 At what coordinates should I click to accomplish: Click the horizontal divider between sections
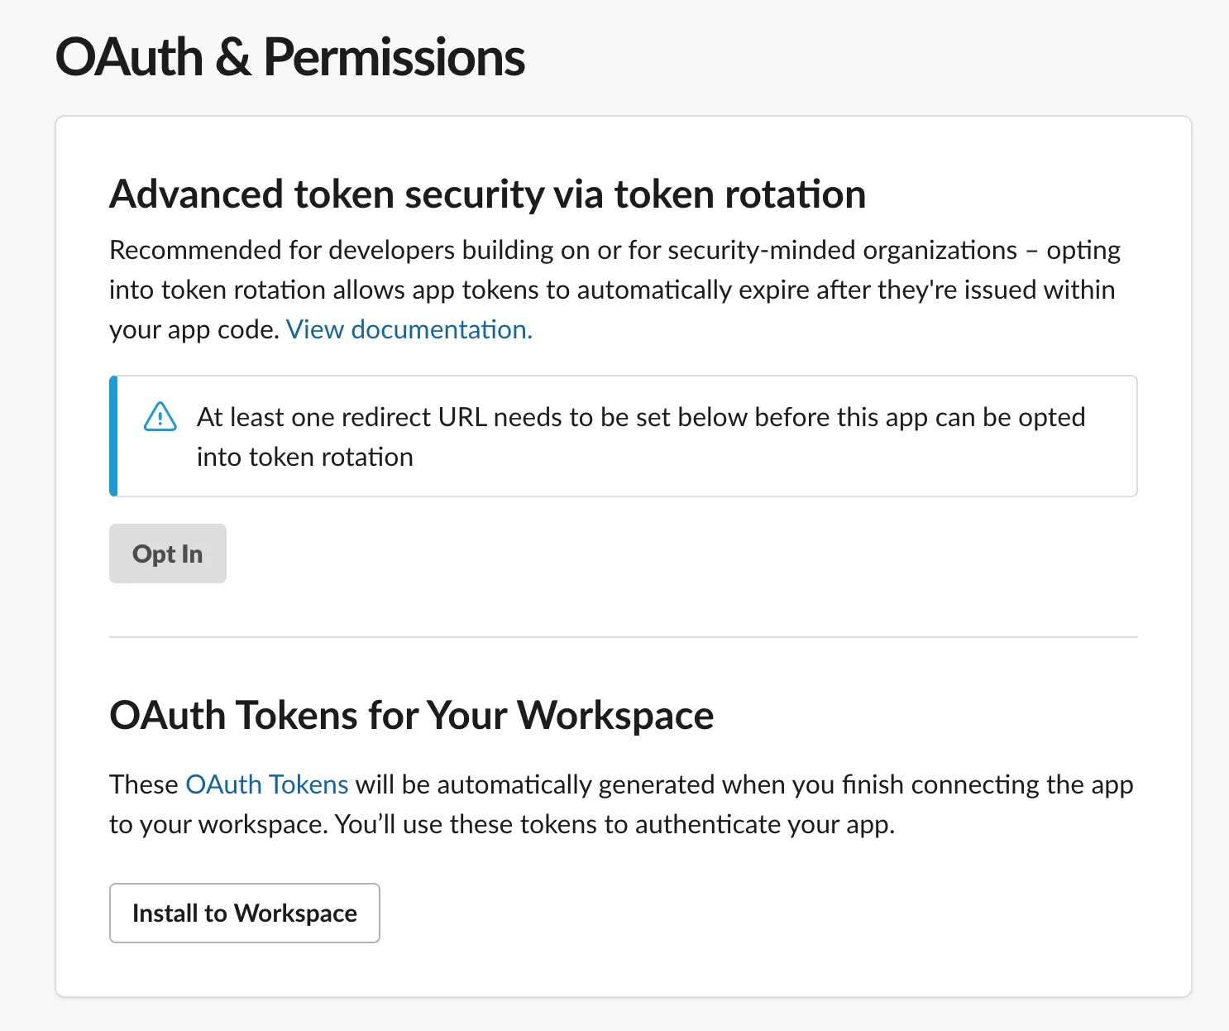pos(623,637)
